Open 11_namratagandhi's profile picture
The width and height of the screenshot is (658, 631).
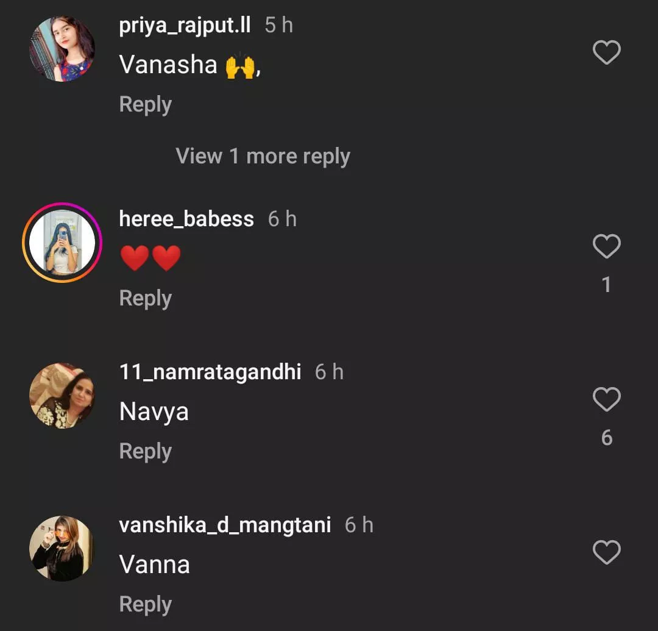click(62, 396)
